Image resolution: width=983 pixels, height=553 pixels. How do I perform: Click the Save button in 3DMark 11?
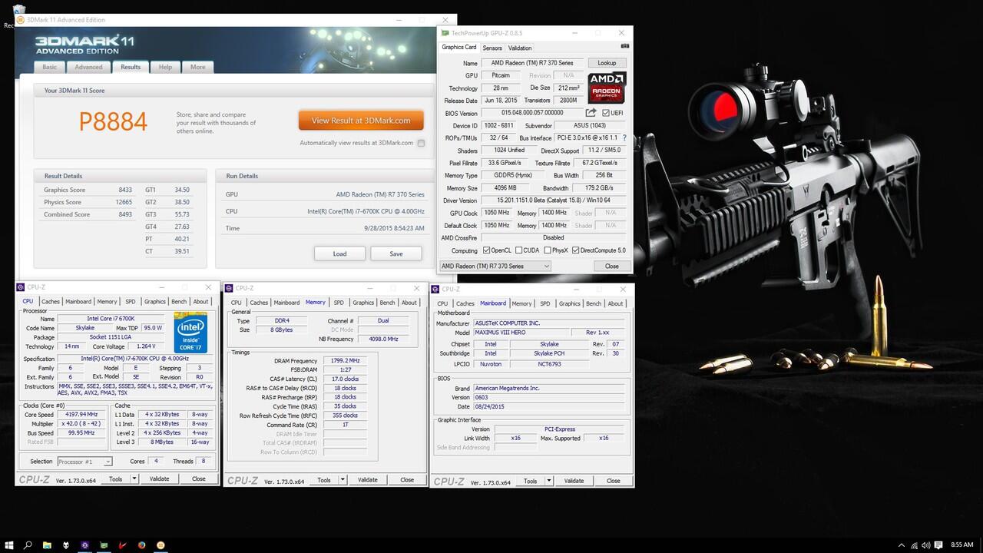point(396,253)
